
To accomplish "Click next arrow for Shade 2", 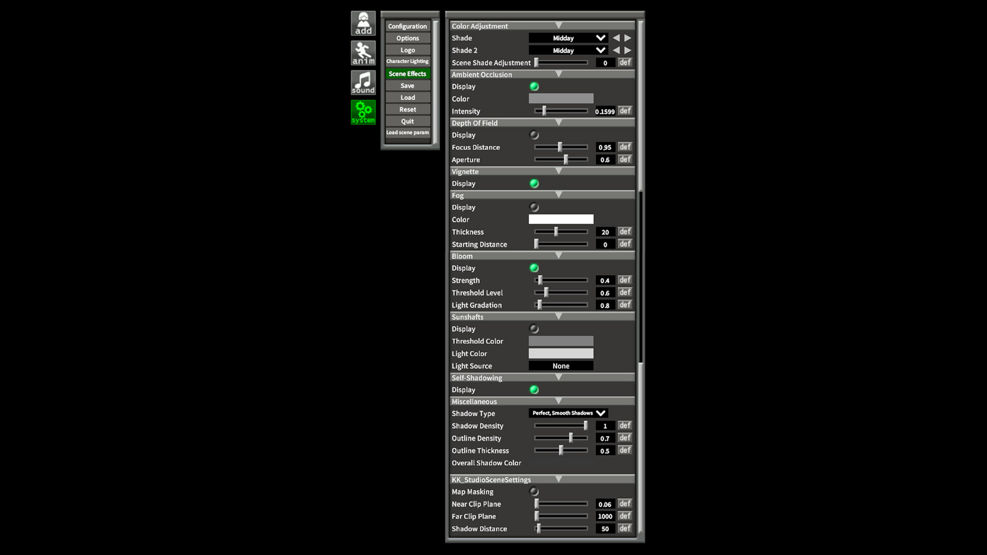I will click(x=628, y=50).
